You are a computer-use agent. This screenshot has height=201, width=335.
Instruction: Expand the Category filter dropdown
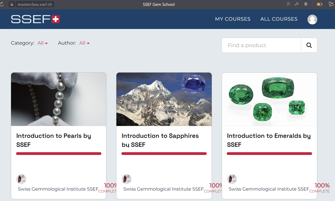43,43
